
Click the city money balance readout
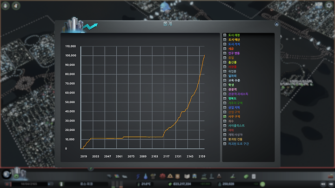click(182, 184)
